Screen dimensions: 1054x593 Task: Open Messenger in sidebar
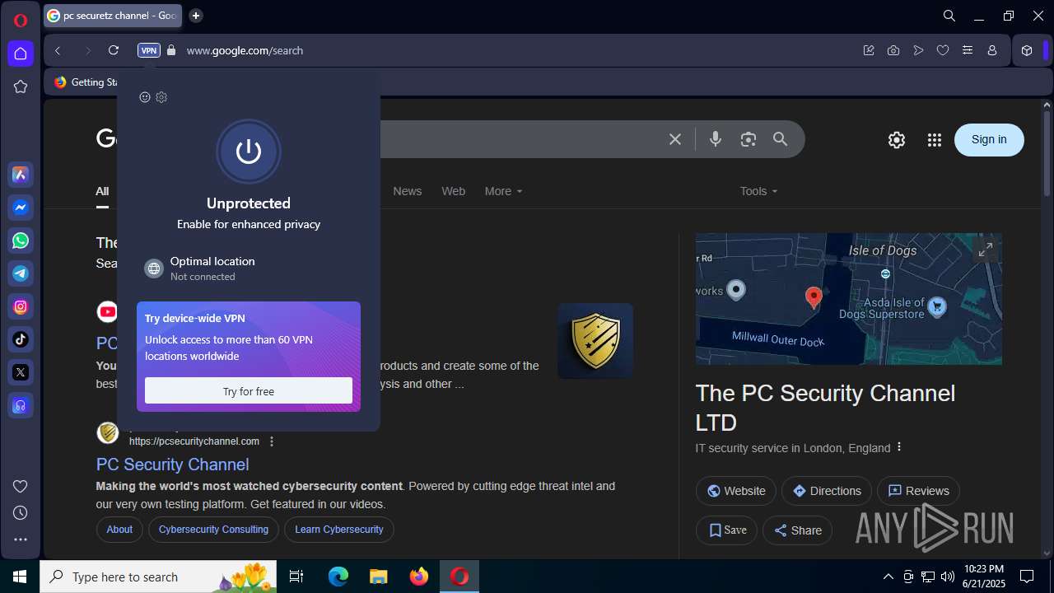21,208
